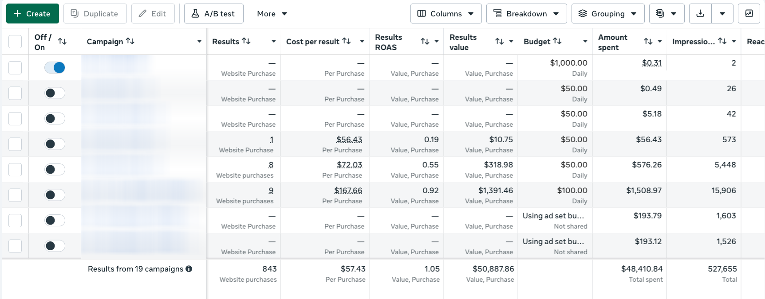Select all campaigns header checkbox

[15, 42]
